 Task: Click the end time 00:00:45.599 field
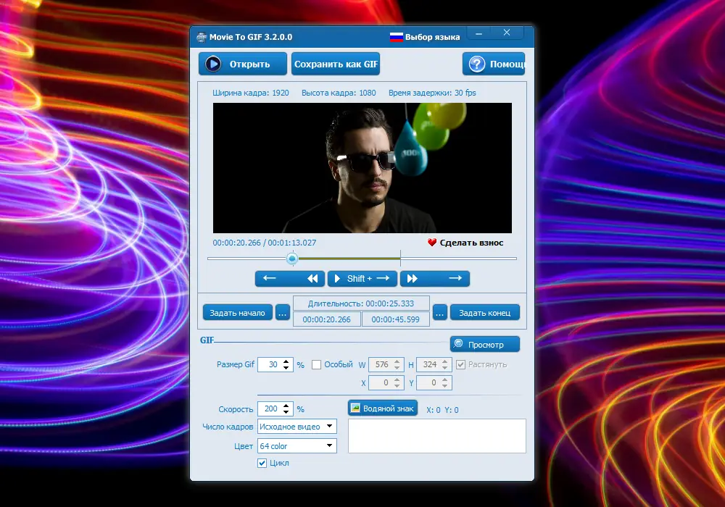(395, 319)
